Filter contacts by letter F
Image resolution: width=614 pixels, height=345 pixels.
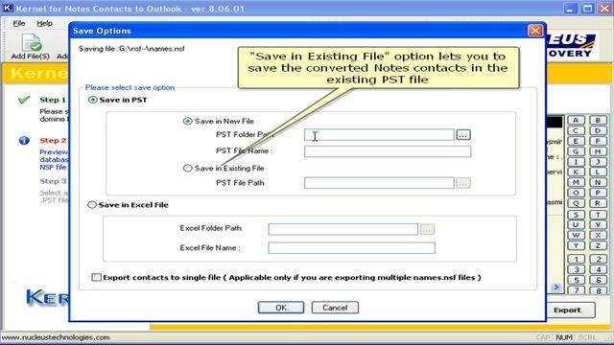point(598,141)
